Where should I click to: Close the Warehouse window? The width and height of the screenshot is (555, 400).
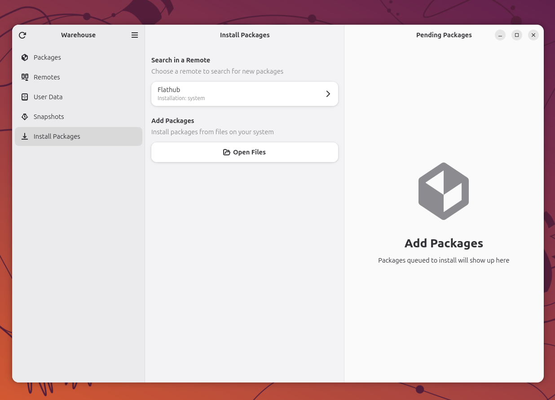[533, 35]
